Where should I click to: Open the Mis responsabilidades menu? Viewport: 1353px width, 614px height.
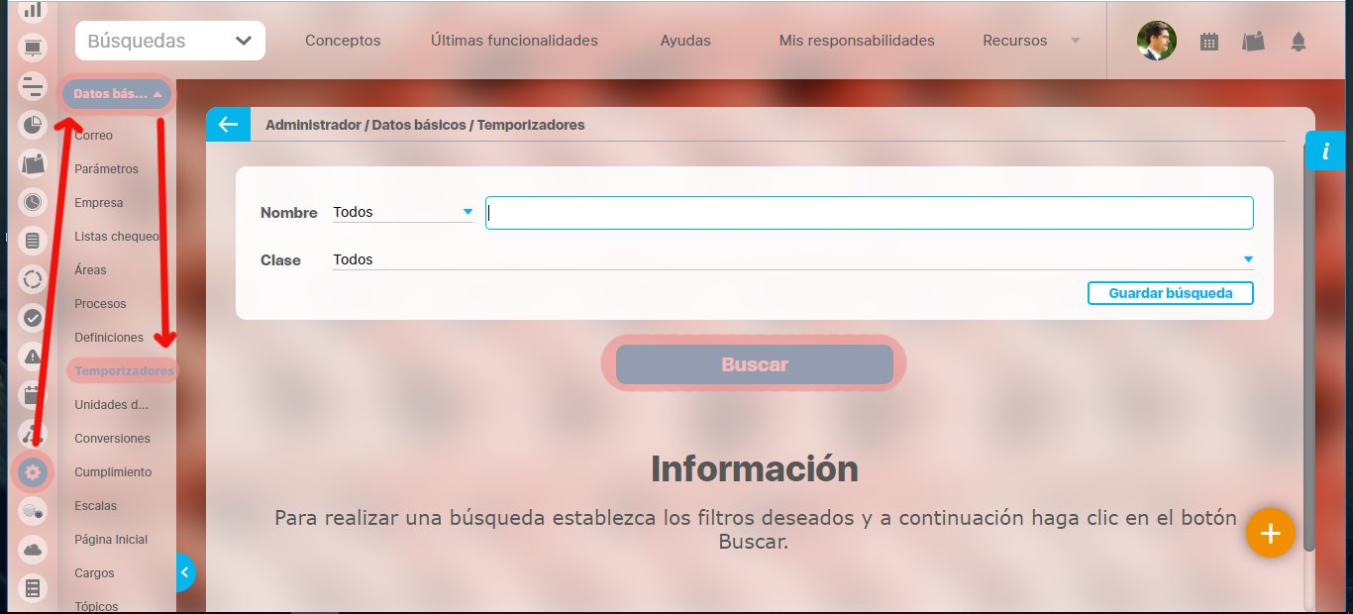(x=857, y=41)
